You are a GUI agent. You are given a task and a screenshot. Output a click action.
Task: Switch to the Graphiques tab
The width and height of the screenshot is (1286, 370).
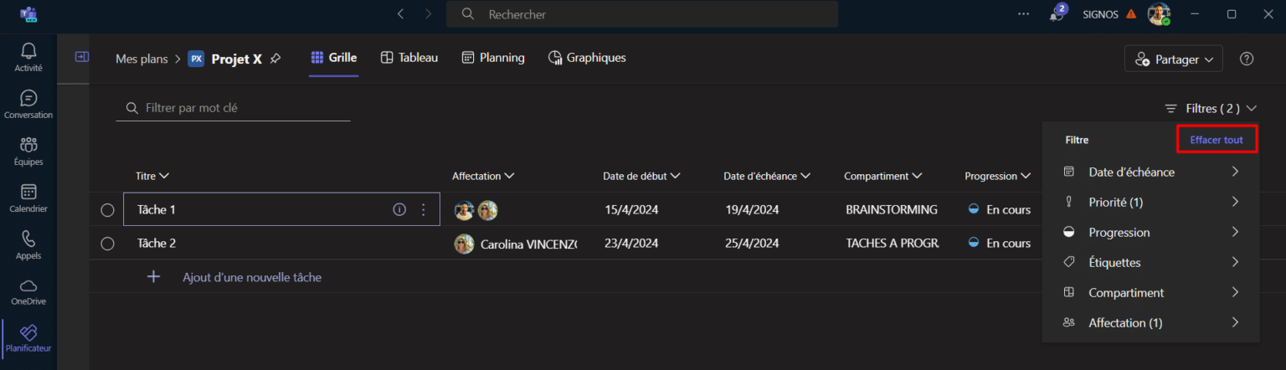pyautogui.click(x=587, y=58)
